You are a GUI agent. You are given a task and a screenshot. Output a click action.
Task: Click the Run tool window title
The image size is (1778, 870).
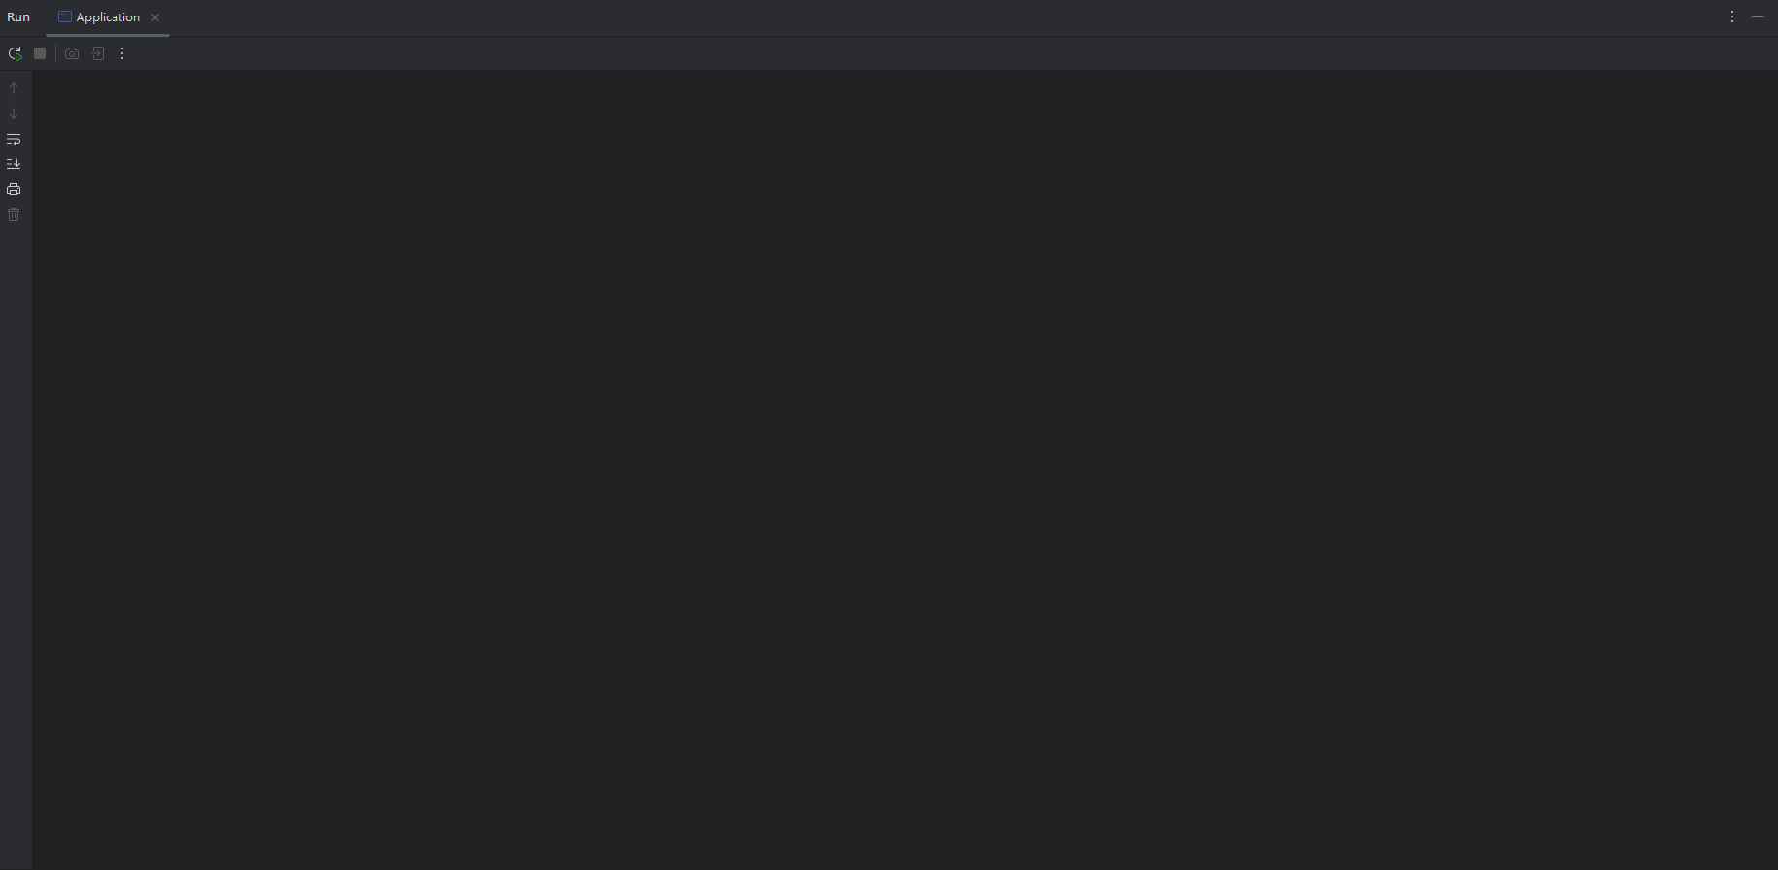[18, 17]
